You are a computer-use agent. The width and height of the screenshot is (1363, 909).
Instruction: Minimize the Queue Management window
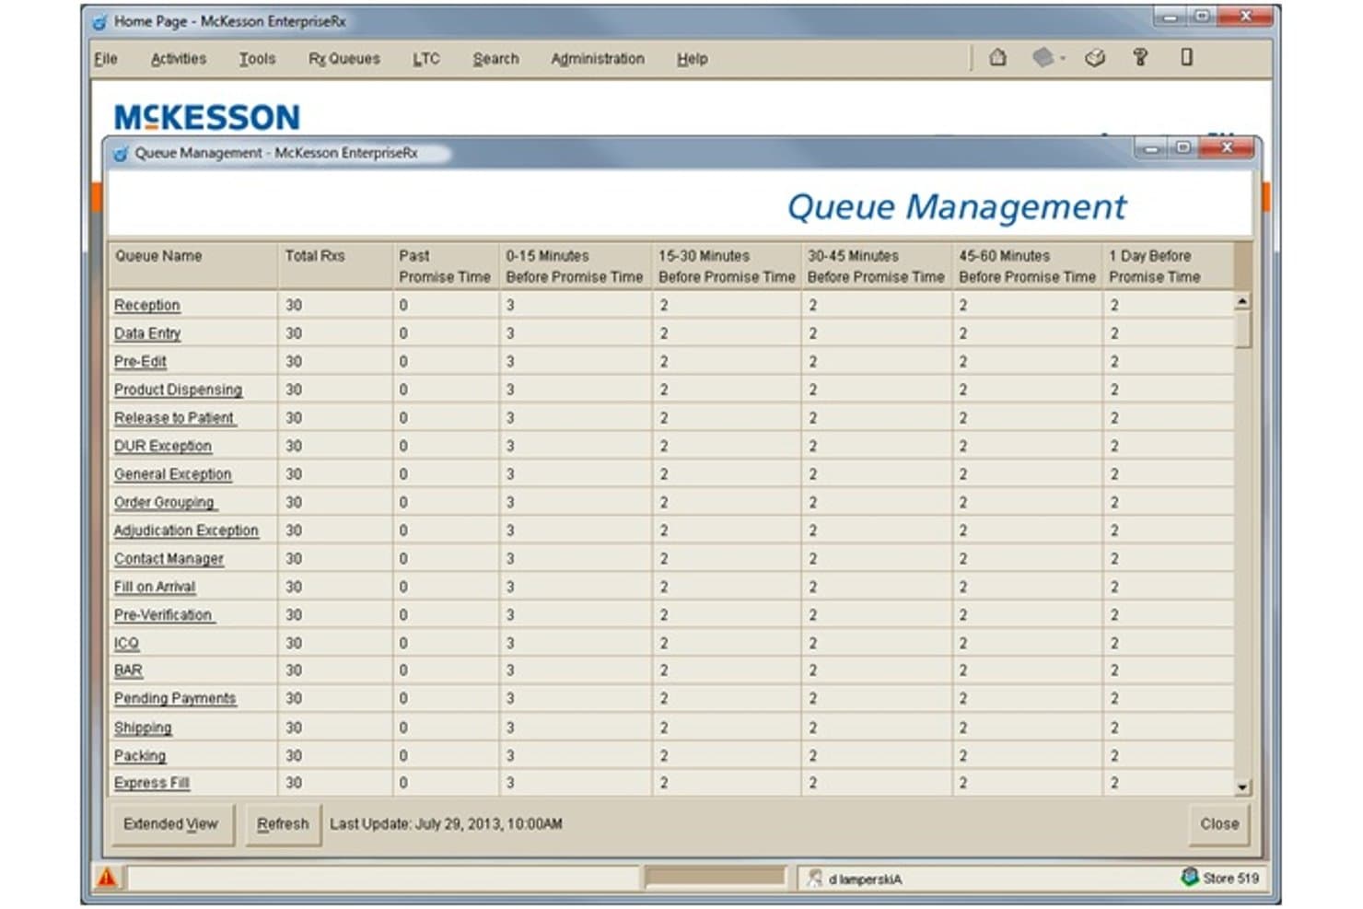click(x=1149, y=148)
